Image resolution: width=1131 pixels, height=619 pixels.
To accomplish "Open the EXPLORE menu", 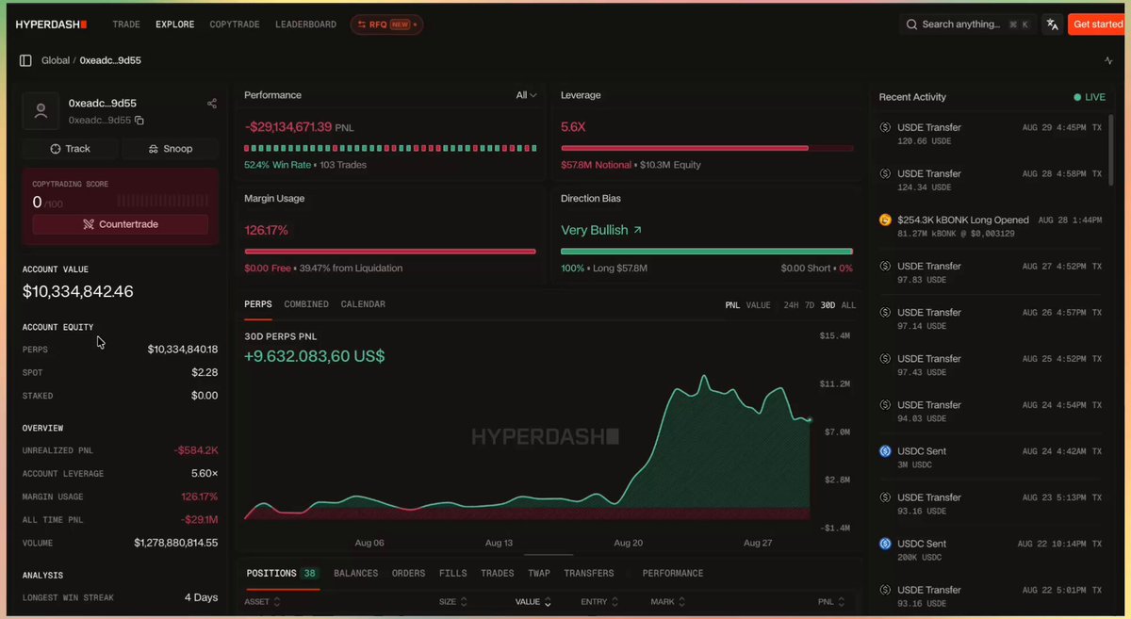I will (174, 24).
